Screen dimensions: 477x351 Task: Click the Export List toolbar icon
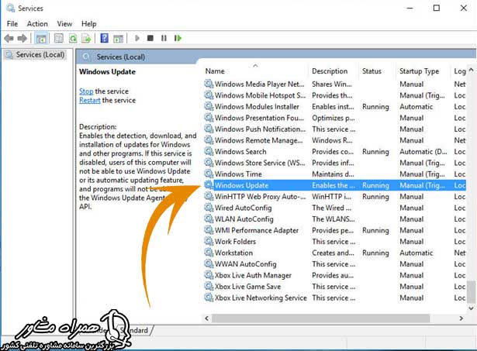(x=86, y=38)
